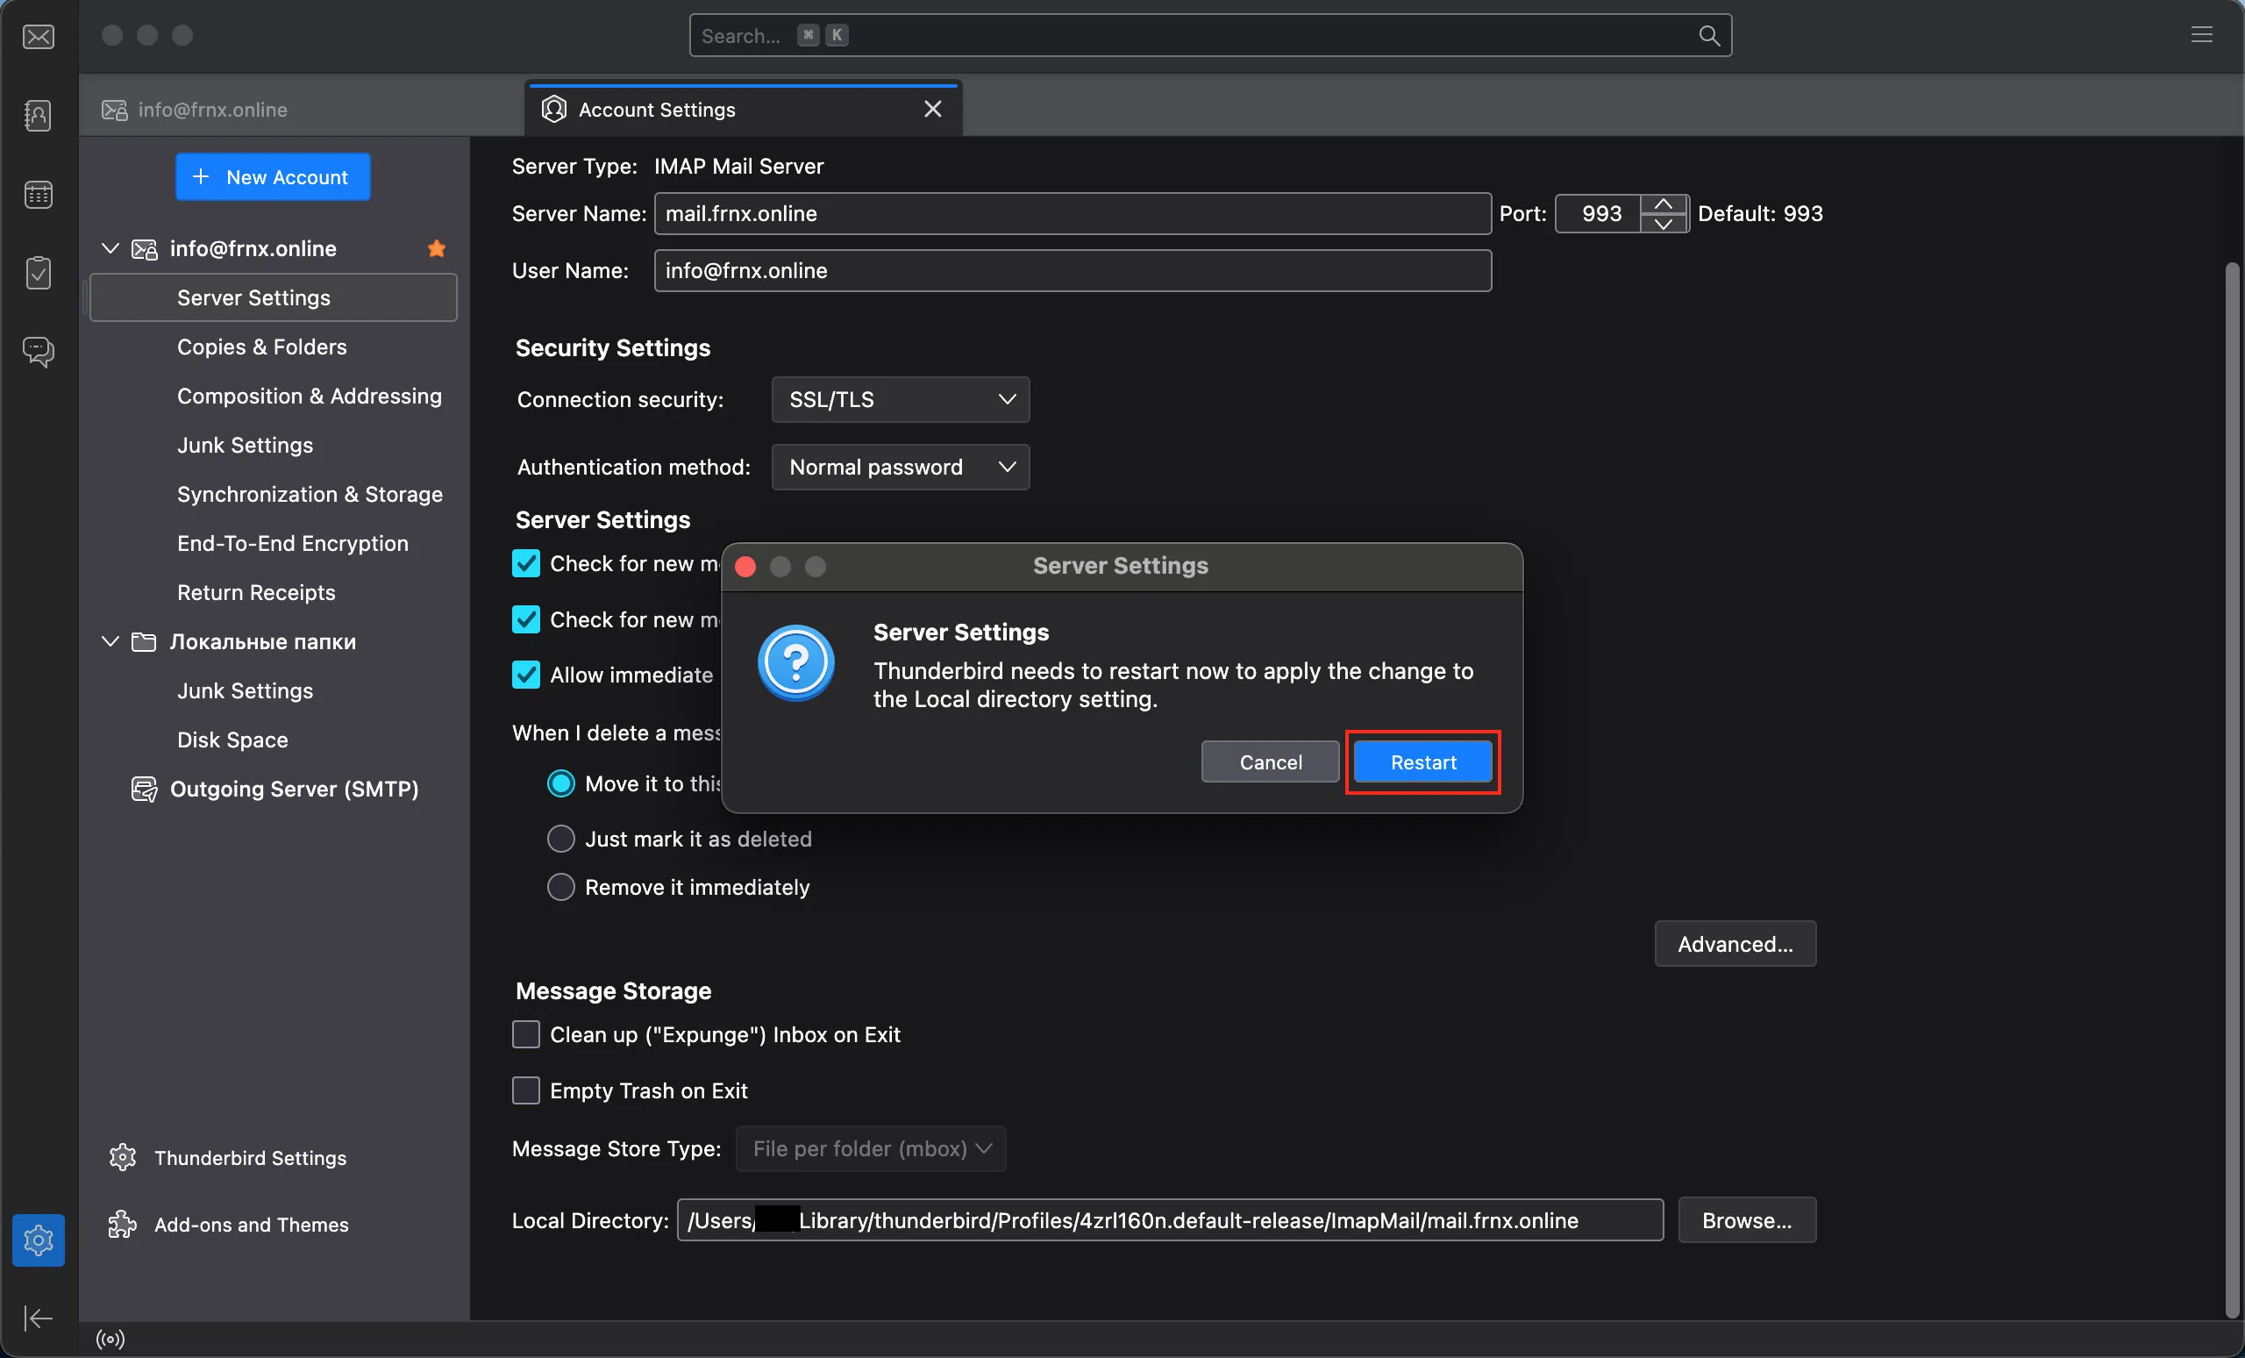Click the activity status icon in status bar
The height and width of the screenshot is (1358, 2245).
(110, 1339)
